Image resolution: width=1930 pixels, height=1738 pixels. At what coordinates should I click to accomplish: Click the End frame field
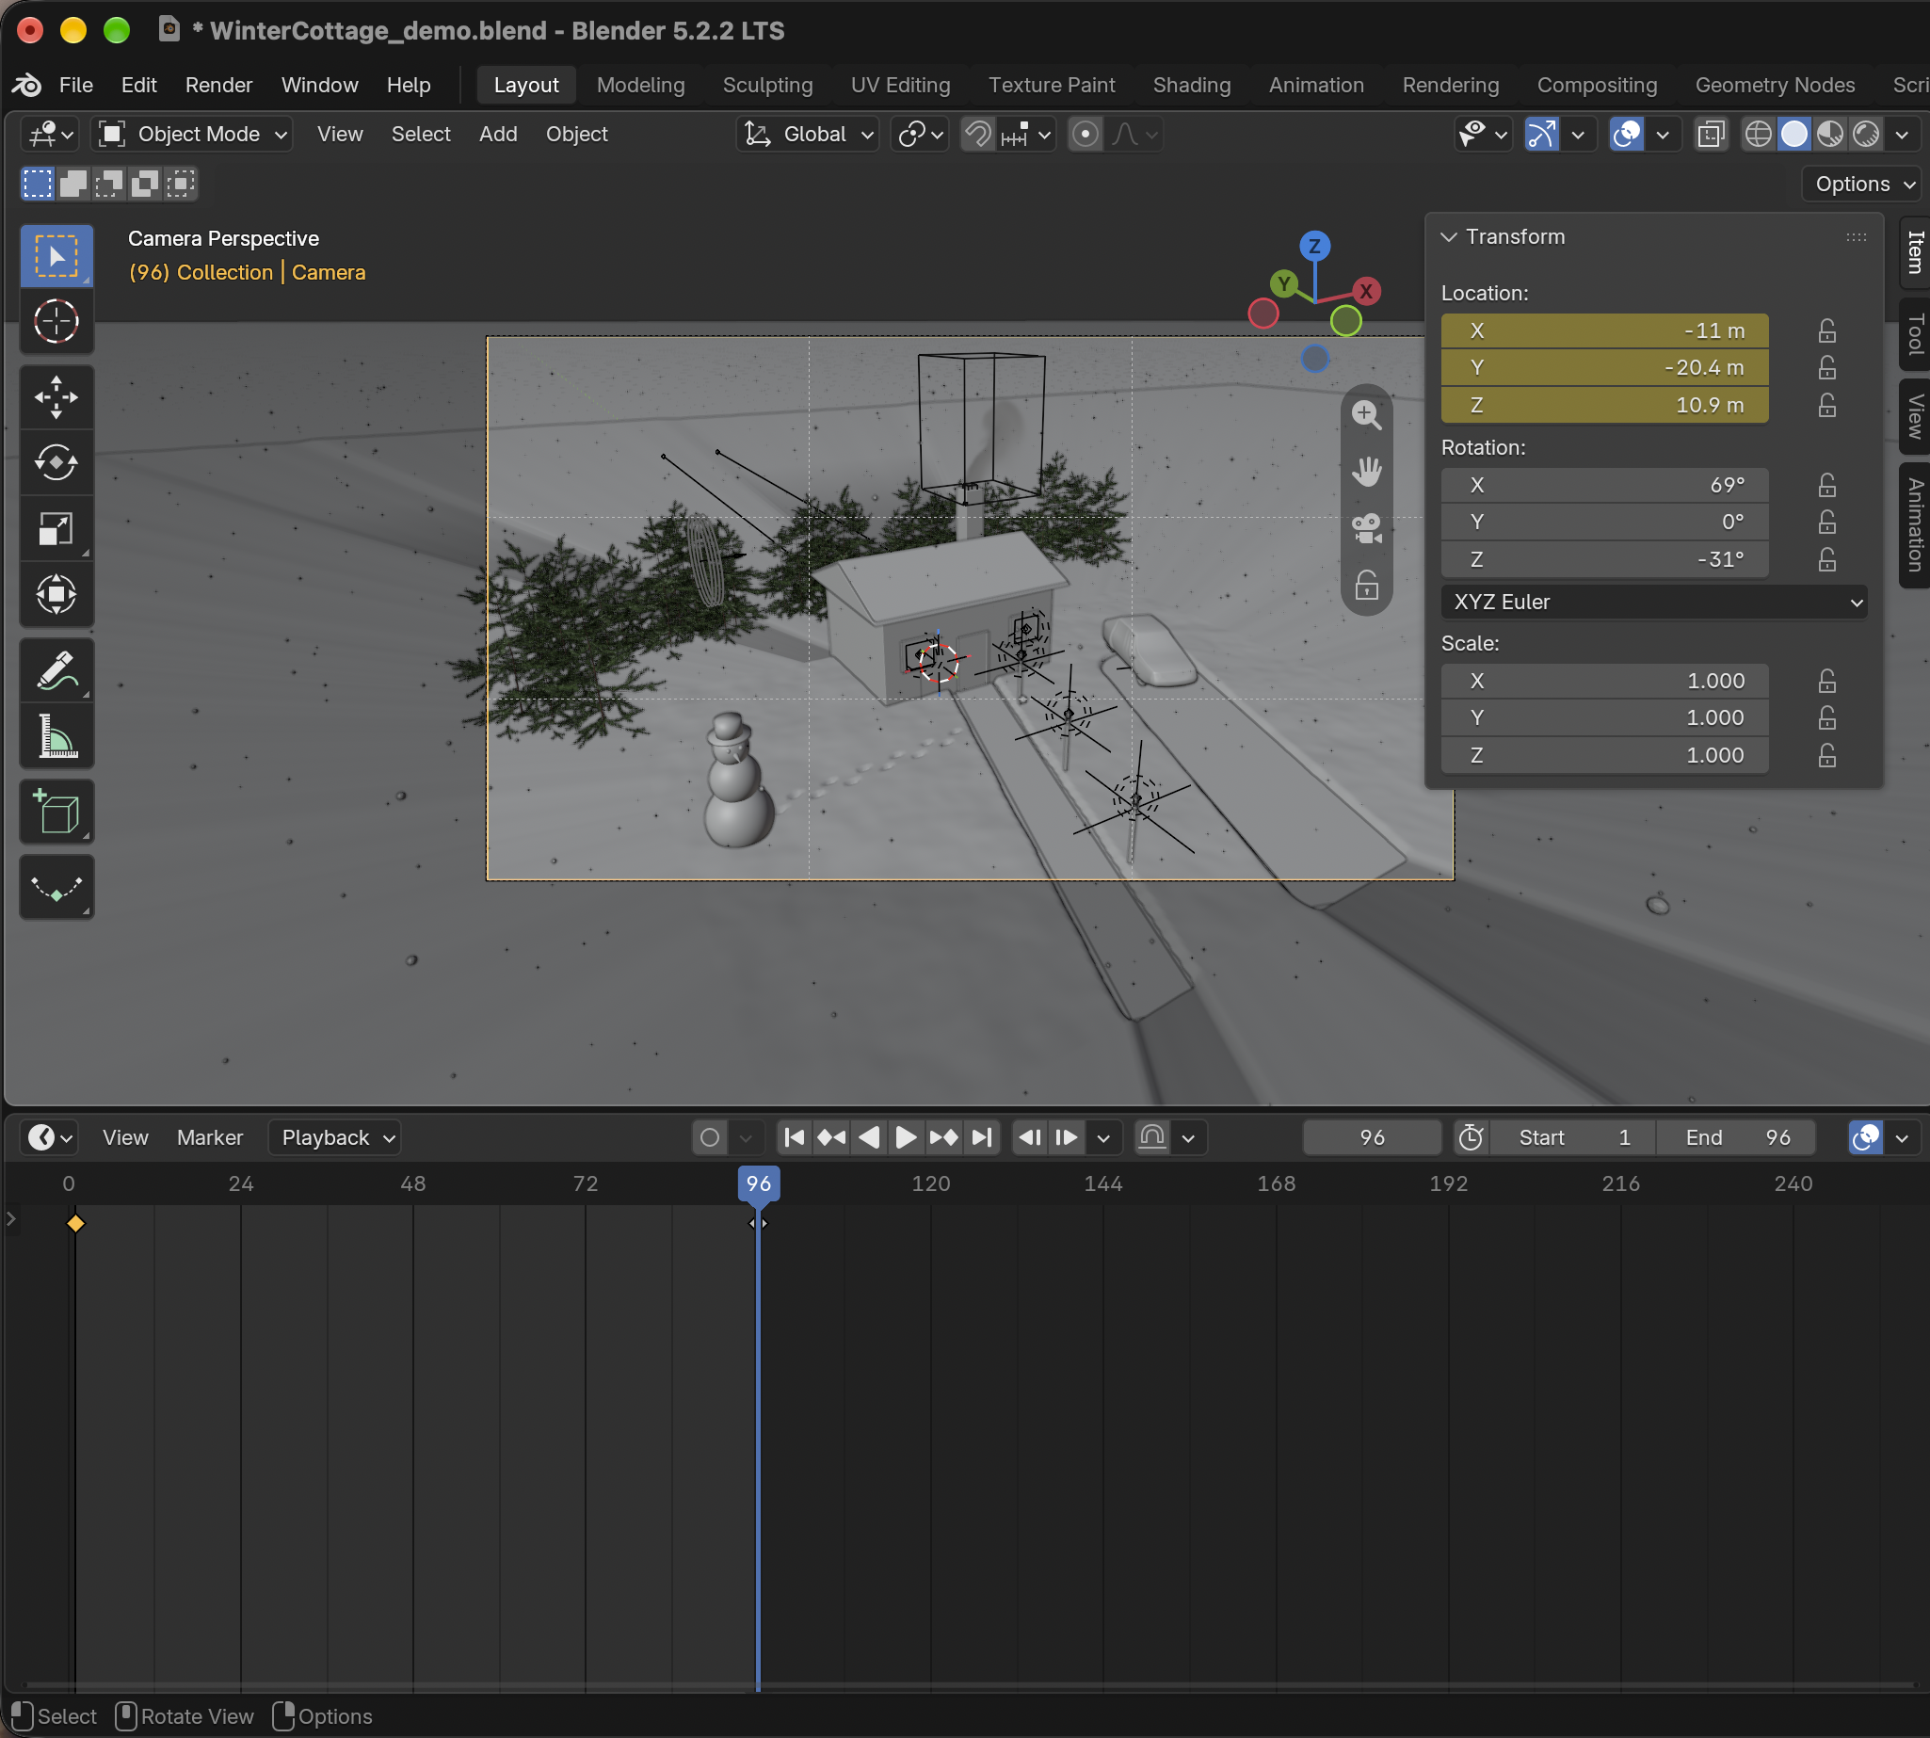[1735, 1137]
